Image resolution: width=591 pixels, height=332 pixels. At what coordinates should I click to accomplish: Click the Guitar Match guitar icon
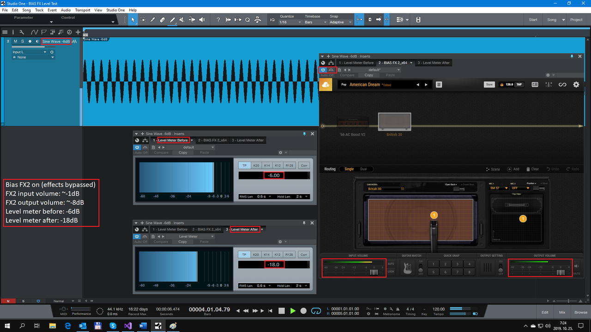[408, 268]
